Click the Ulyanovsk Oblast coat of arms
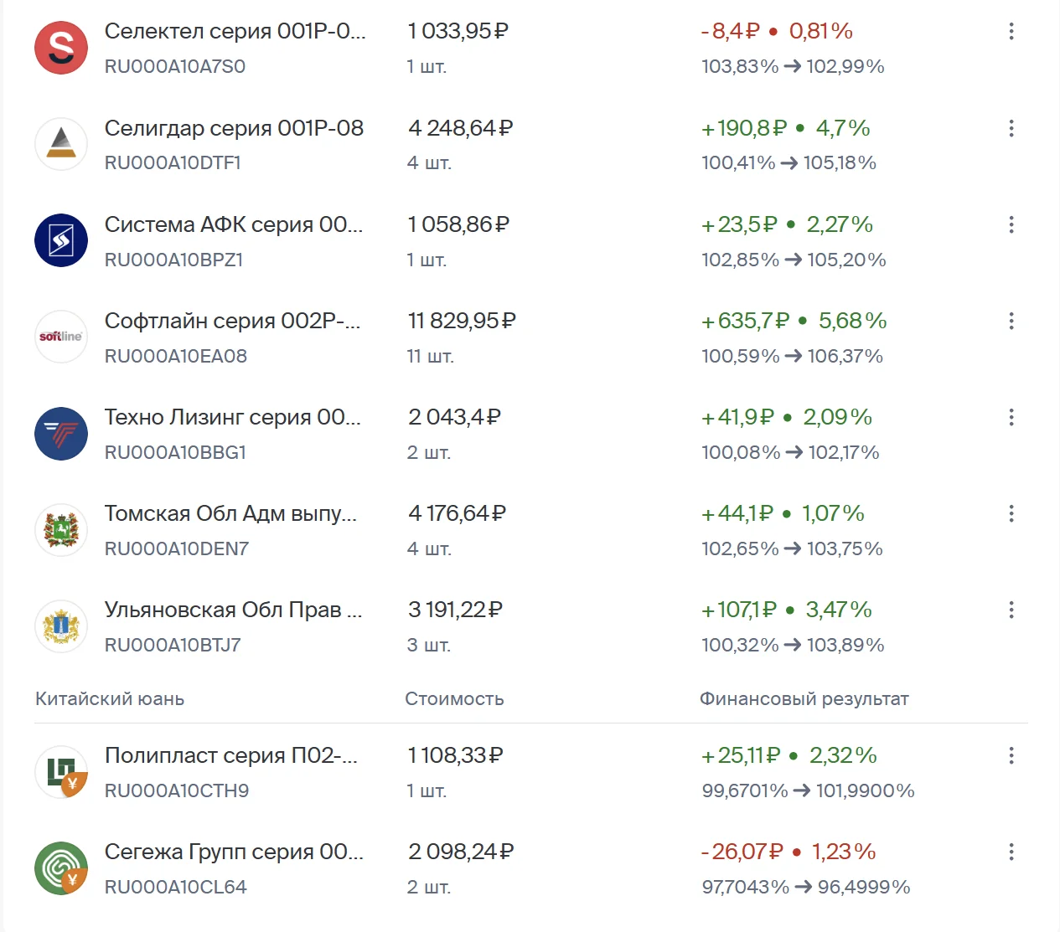The height and width of the screenshot is (932, 1060). (61, 626)
